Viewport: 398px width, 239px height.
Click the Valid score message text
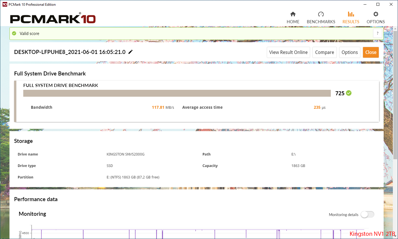30,34
